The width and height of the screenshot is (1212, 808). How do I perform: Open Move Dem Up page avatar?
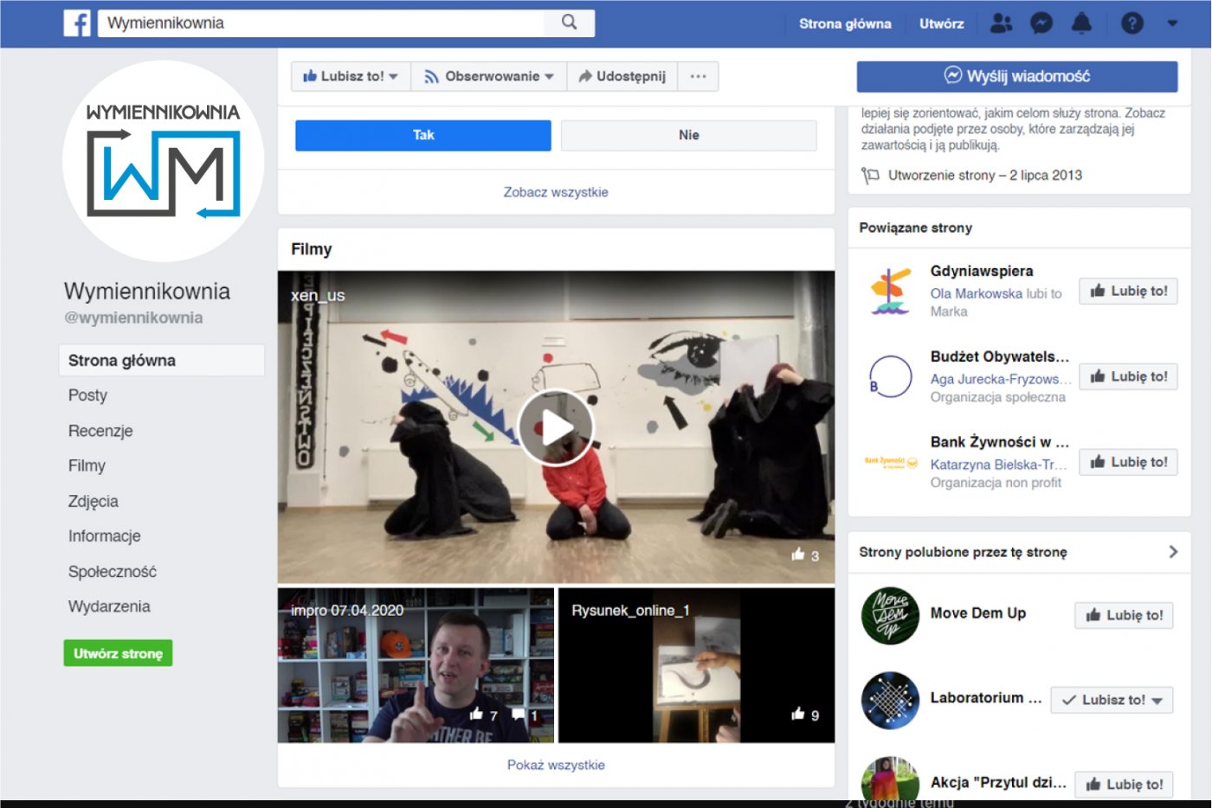click(x=890, y=615)
